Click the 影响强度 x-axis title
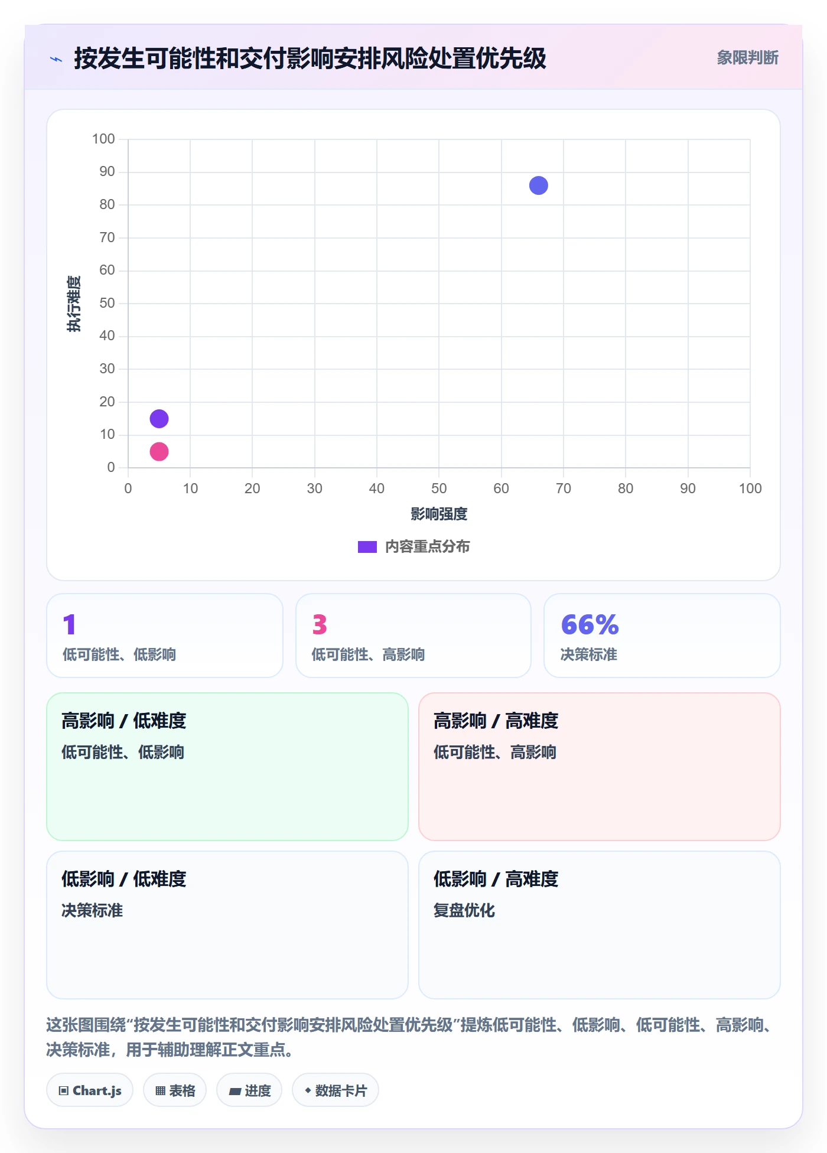 (x=439, y=514)
